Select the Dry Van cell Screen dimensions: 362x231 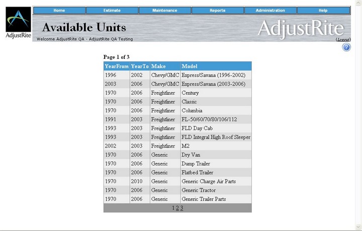tap(216, 155)
